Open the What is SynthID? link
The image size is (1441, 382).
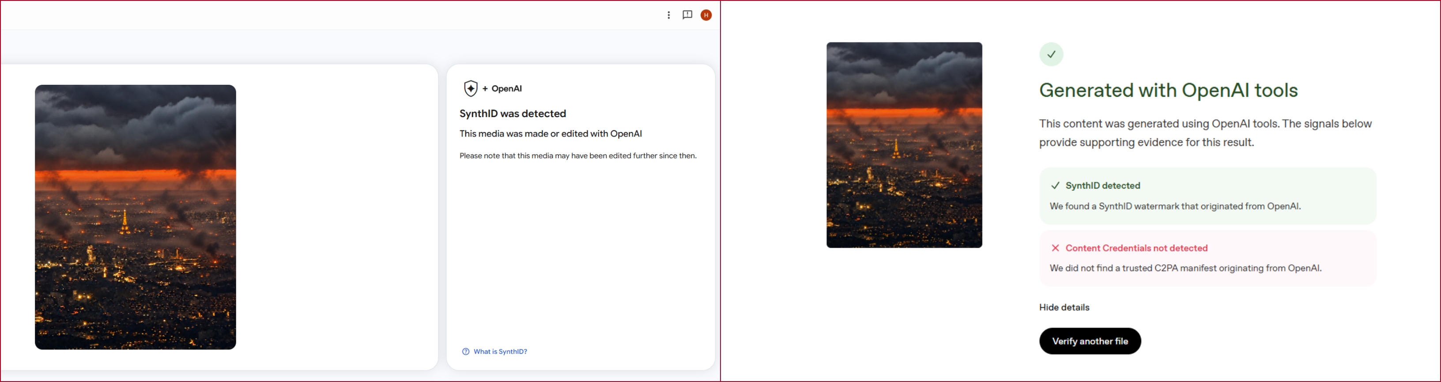tap(500, 351)
